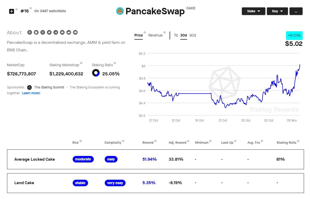310x199 pixels.
Task: Switch chart to Price tab
Action: 138,35
